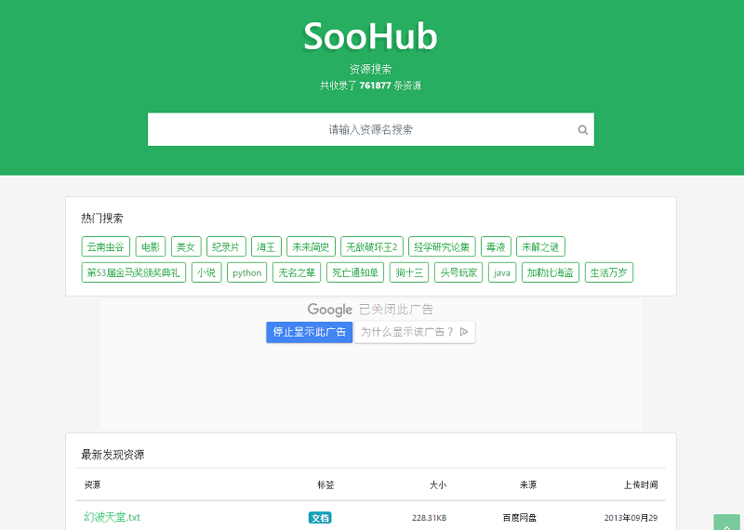This screenshot has height=530, width=744.
Task: Click the 为什么显示该广告？ button
Action: [415, 332]
